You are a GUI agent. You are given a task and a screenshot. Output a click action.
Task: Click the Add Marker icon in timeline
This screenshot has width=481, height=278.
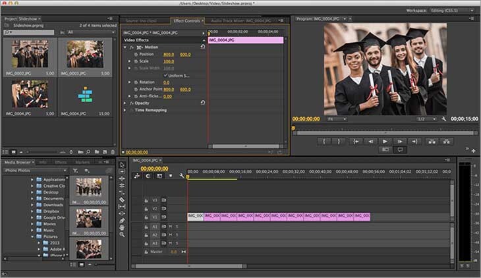(171, 176)
